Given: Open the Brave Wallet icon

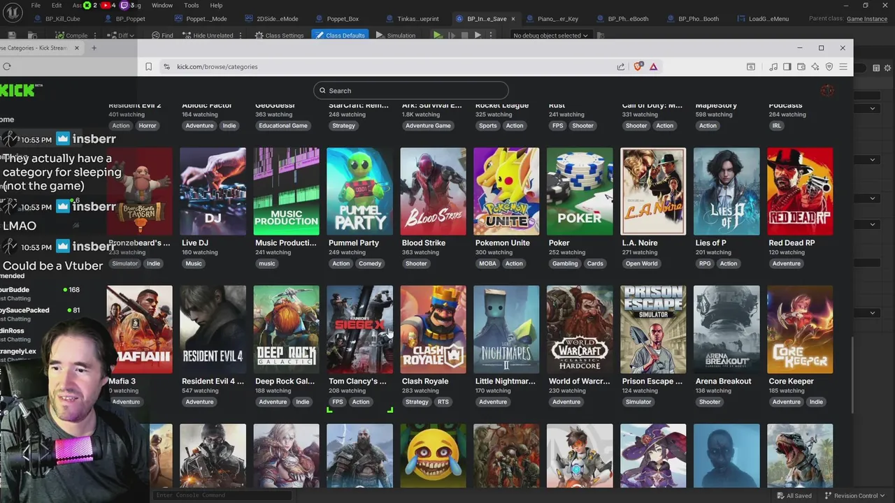Looking at the screenshot, I should 801,66.
